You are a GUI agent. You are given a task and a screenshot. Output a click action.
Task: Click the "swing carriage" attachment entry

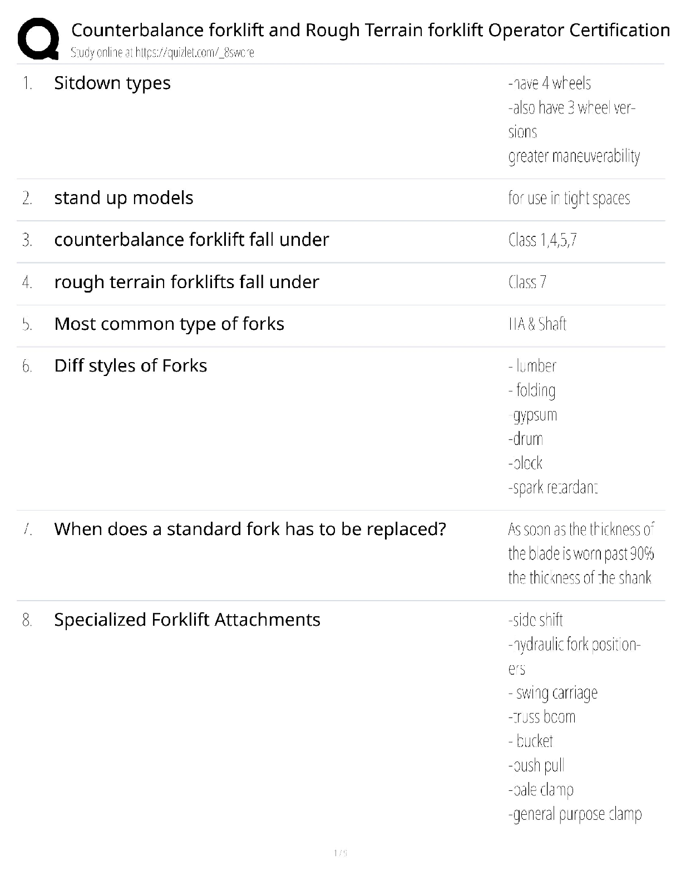tap(553, 693)
